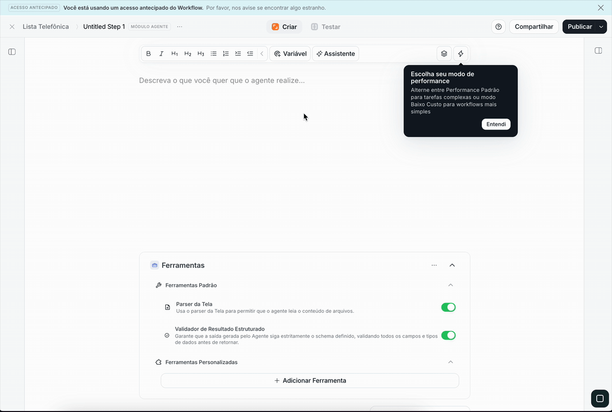Screen dimensions: 612x412
Task: Rename the Untitled Step 1 title
Action: pyautogui.click(x=104, y=26)
